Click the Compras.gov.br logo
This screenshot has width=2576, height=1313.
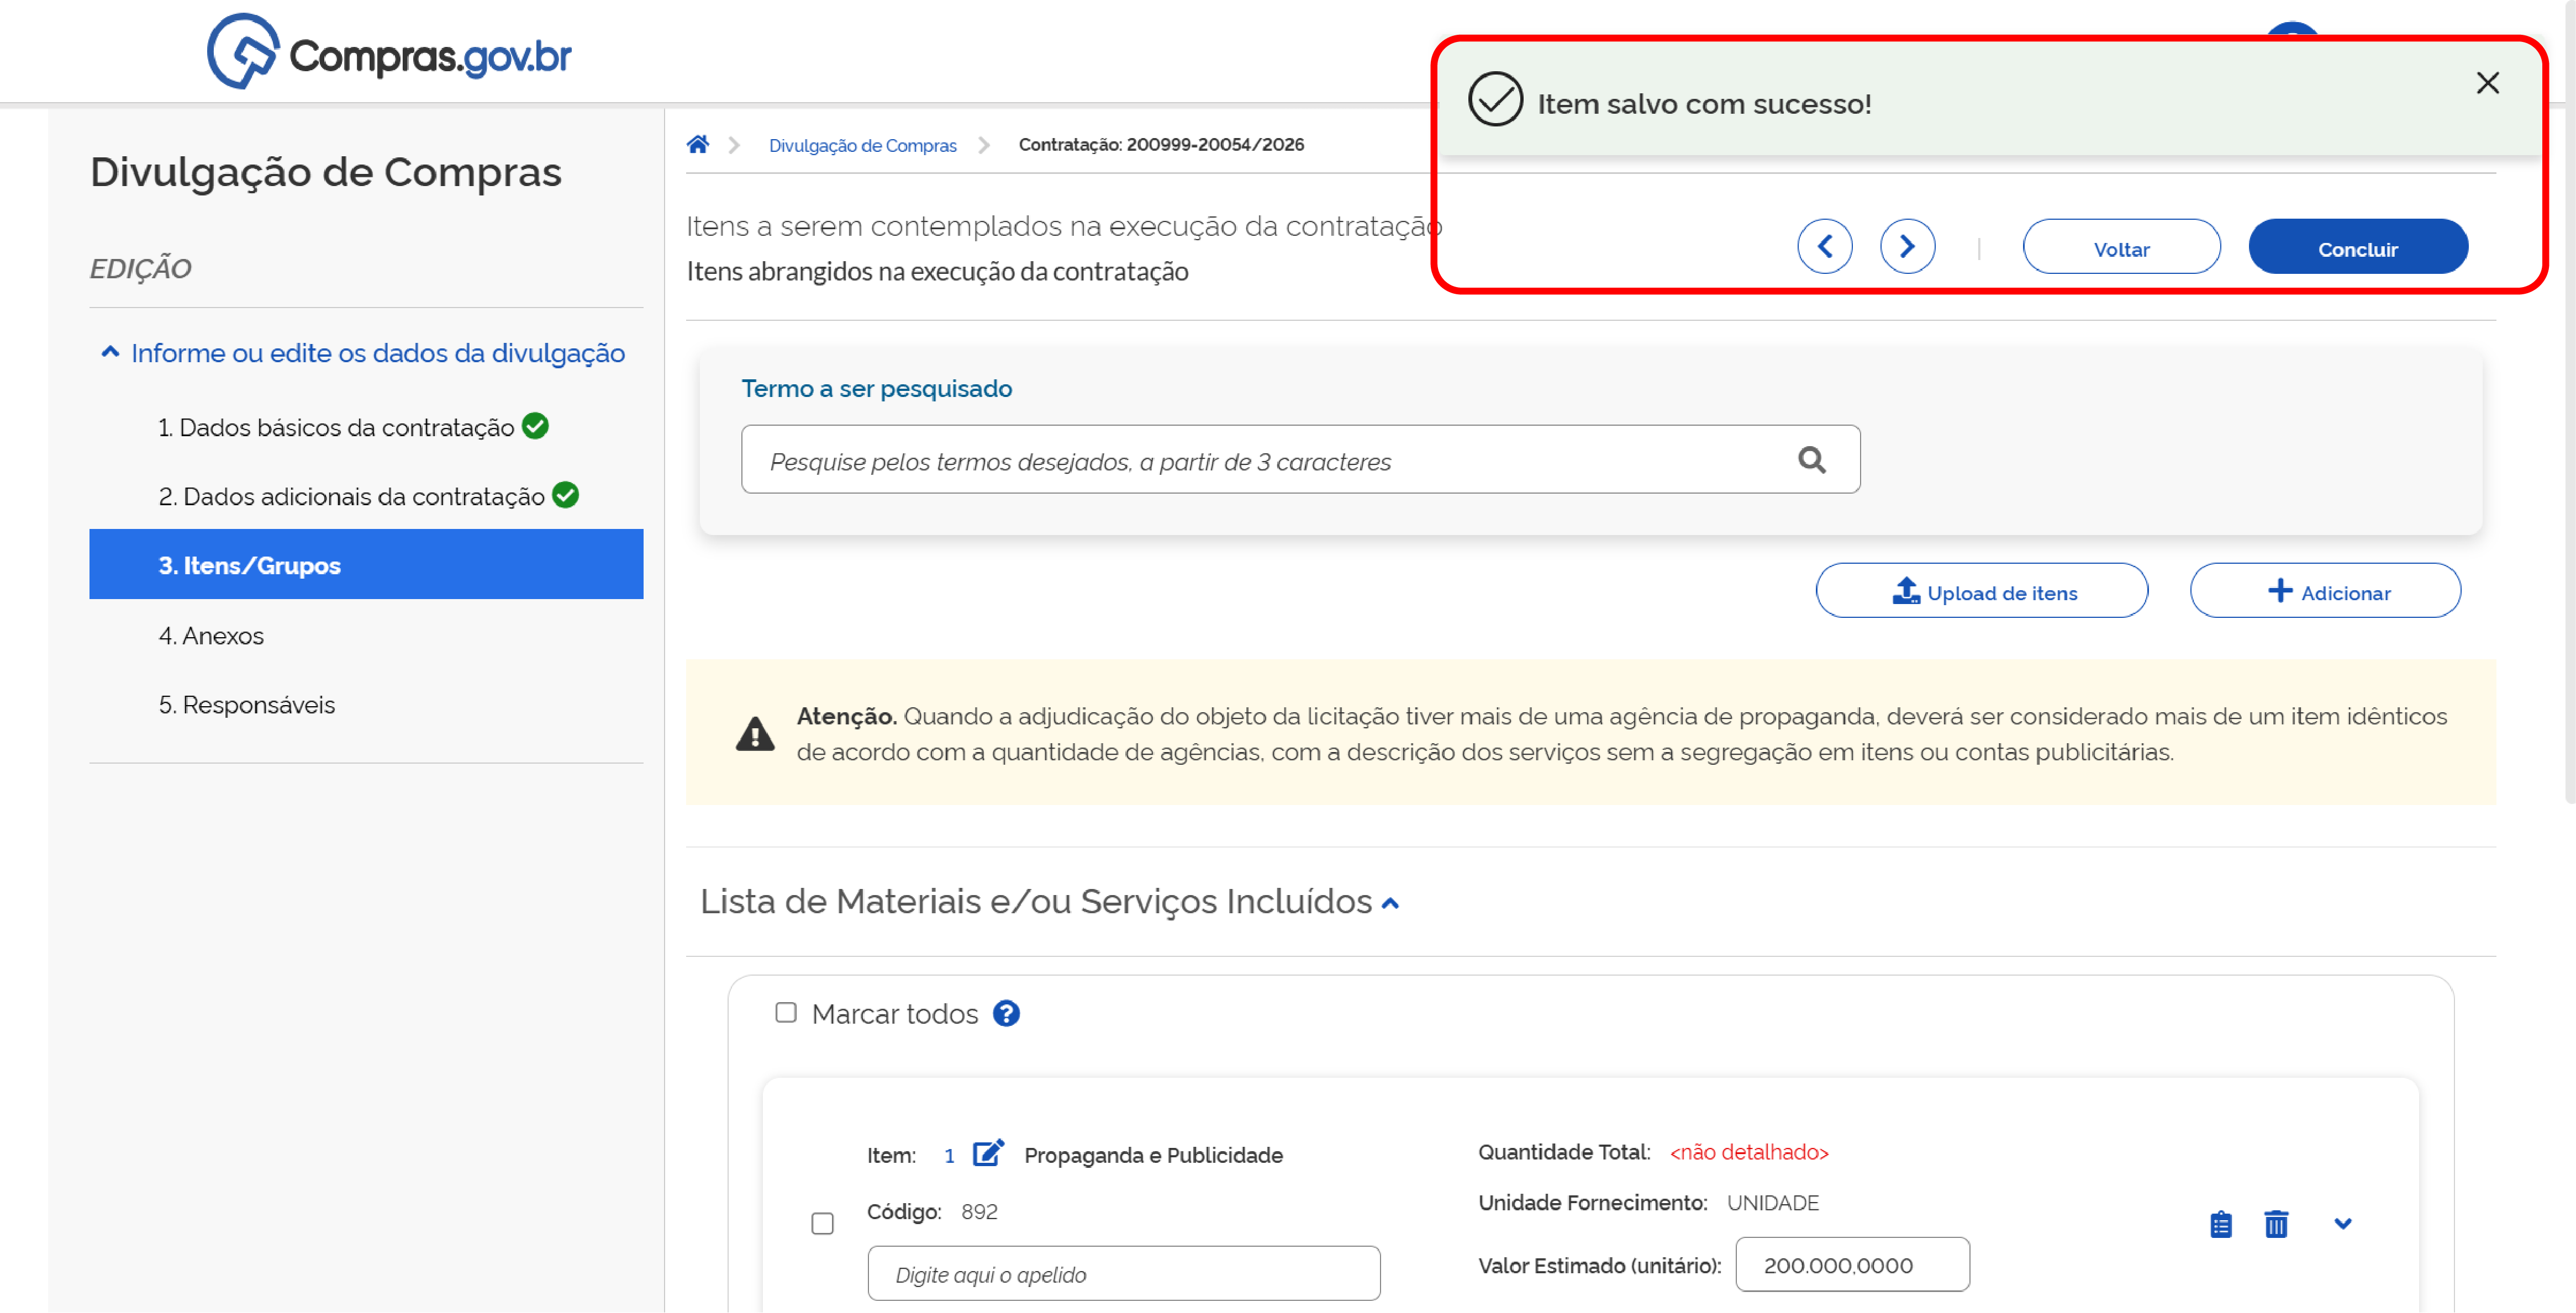point(389,52)
